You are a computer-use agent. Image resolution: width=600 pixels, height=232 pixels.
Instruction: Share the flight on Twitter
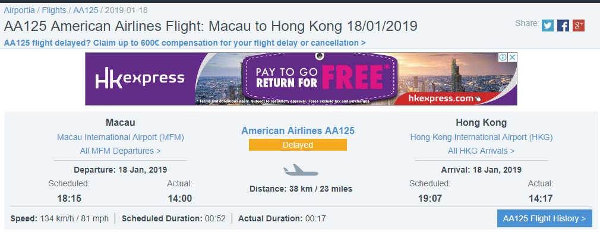pyautogui.click(x=548, y=26)
